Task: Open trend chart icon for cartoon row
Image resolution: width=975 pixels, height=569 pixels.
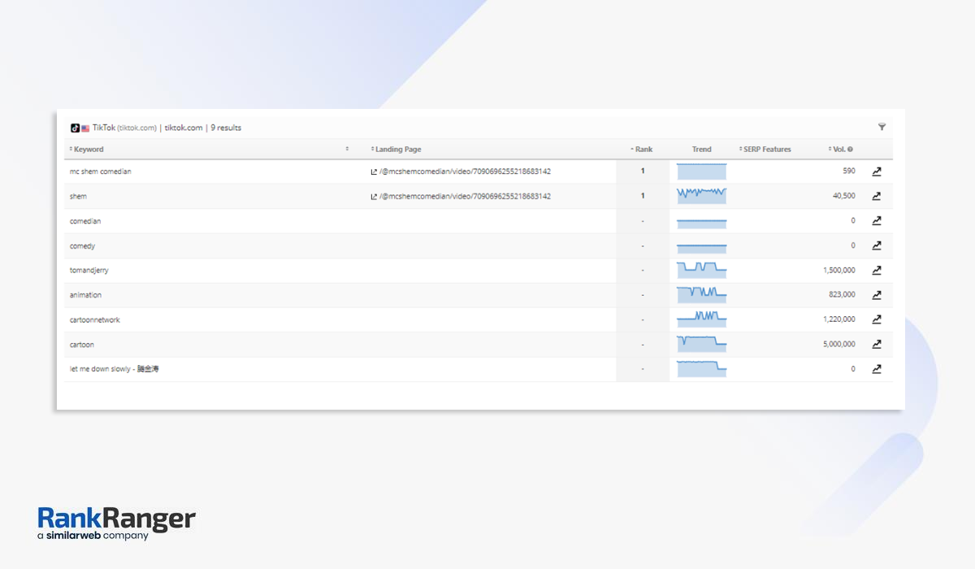Action: (x=877, y=345)
